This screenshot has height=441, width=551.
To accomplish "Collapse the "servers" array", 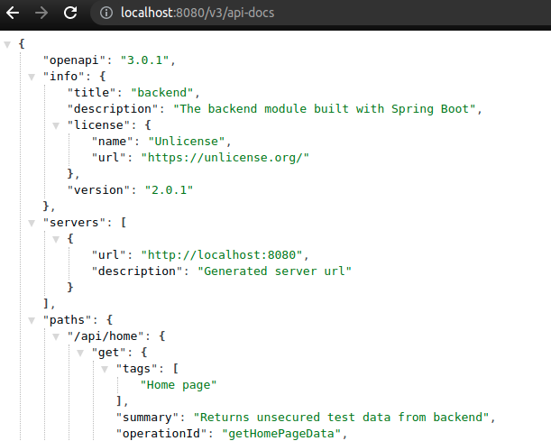I will [x=32, y=223].
